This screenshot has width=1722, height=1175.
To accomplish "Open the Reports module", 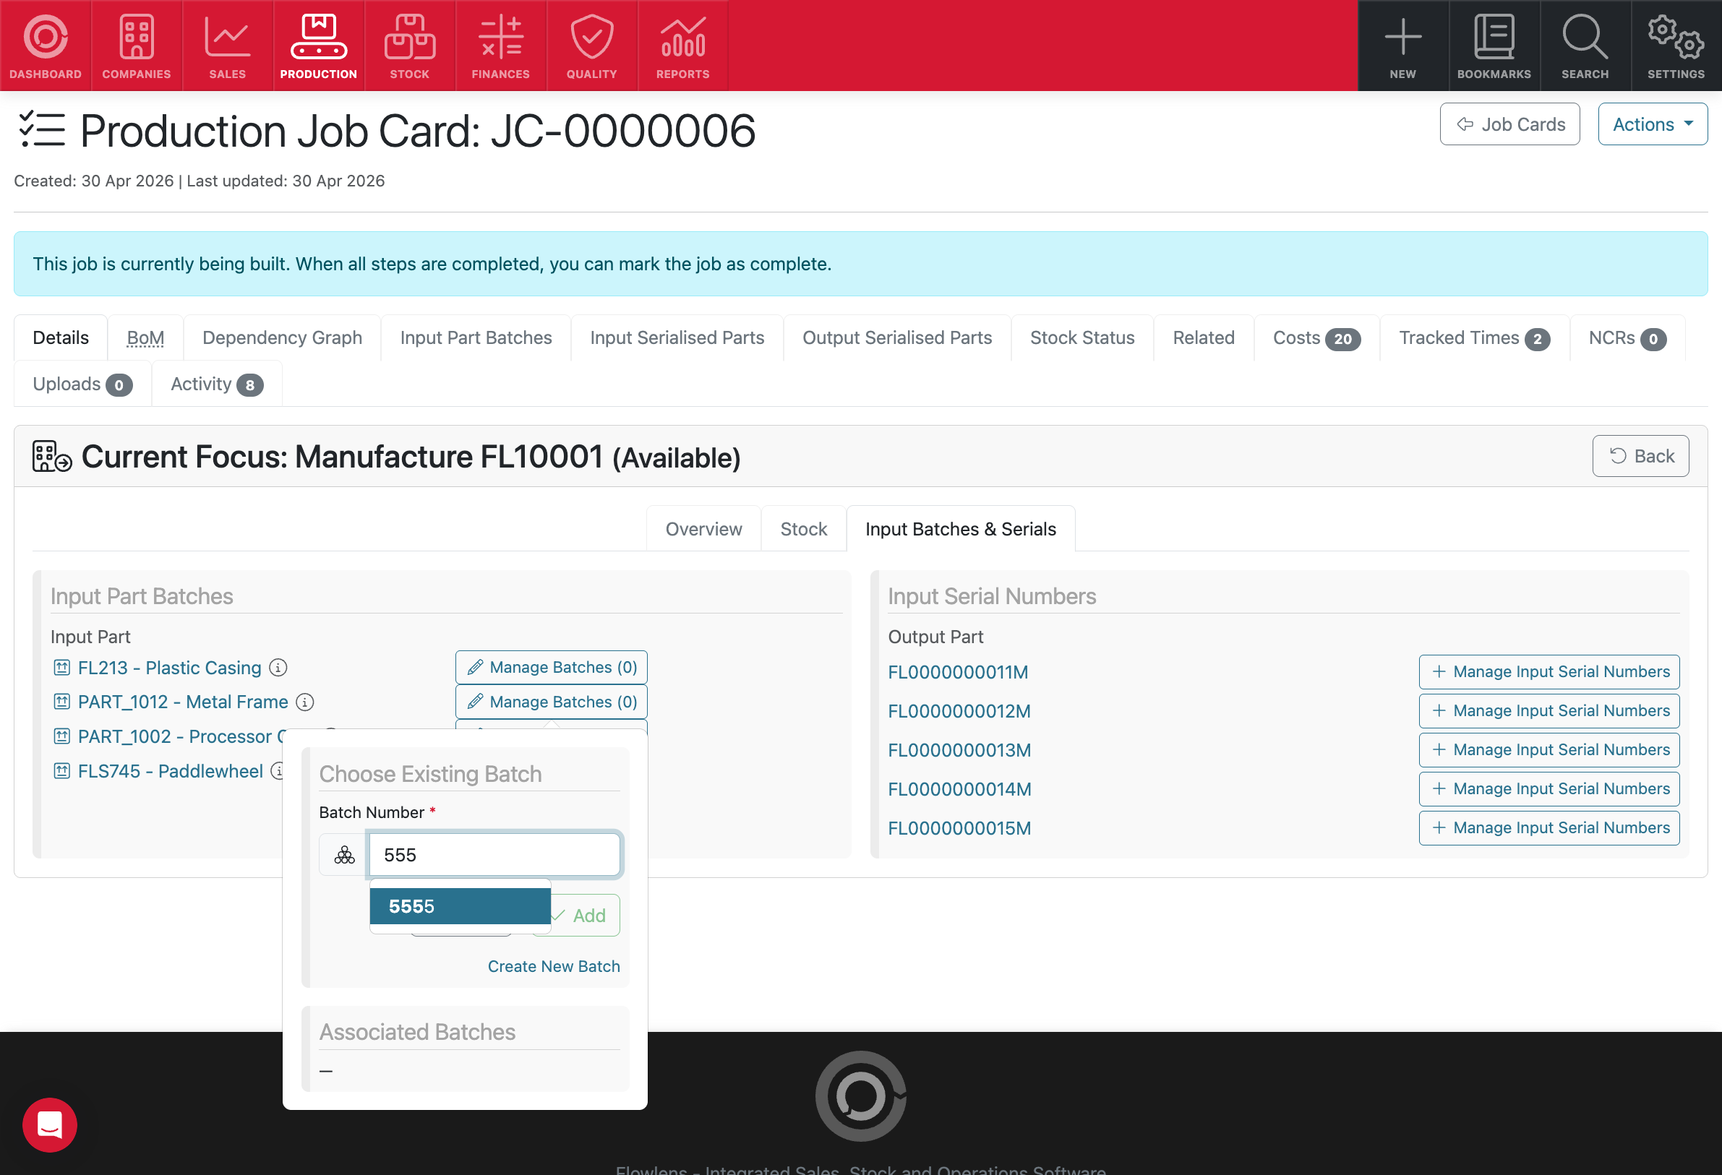I will click(683, 46).
